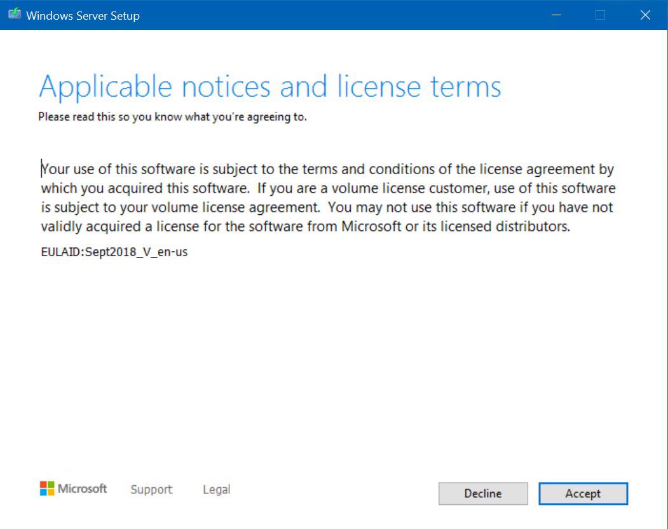Open the Legal link
The width and height of the screenshot is (668, 529).
[217, 490]
